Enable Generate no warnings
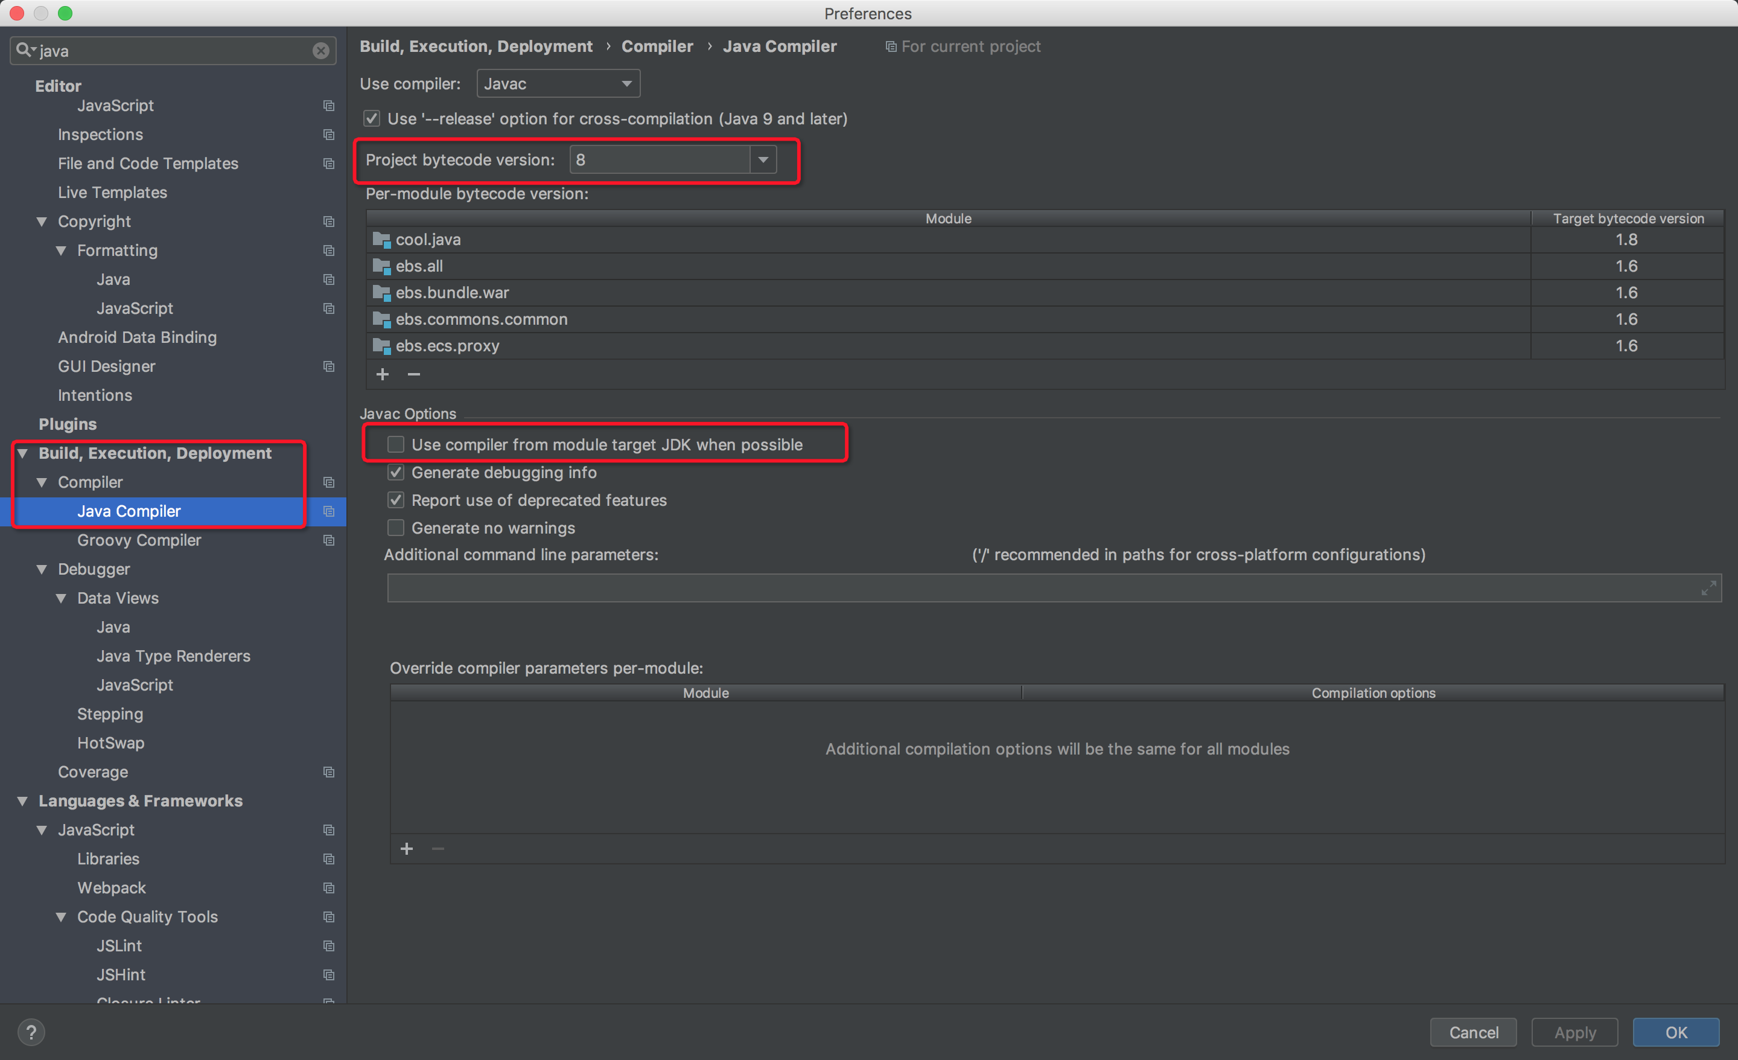The image size is (1738, 1060). [396, 527]
